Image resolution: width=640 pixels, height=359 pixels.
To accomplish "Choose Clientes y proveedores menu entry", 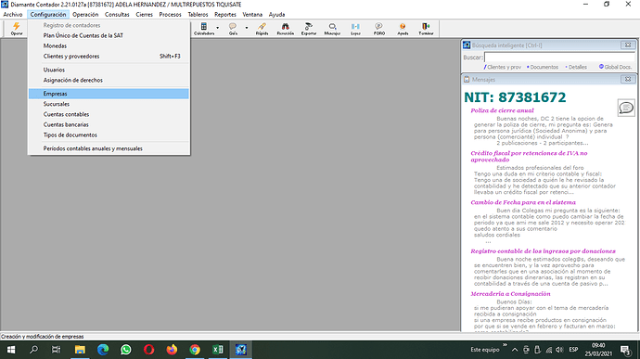I will pyautogui.click(x=109, y=56).
